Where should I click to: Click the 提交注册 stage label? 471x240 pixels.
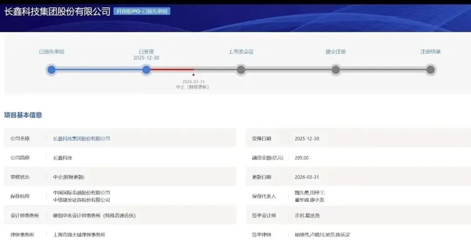[335, 51]
